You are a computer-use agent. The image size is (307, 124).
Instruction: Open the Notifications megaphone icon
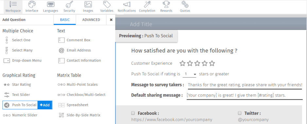coord(127,4)
